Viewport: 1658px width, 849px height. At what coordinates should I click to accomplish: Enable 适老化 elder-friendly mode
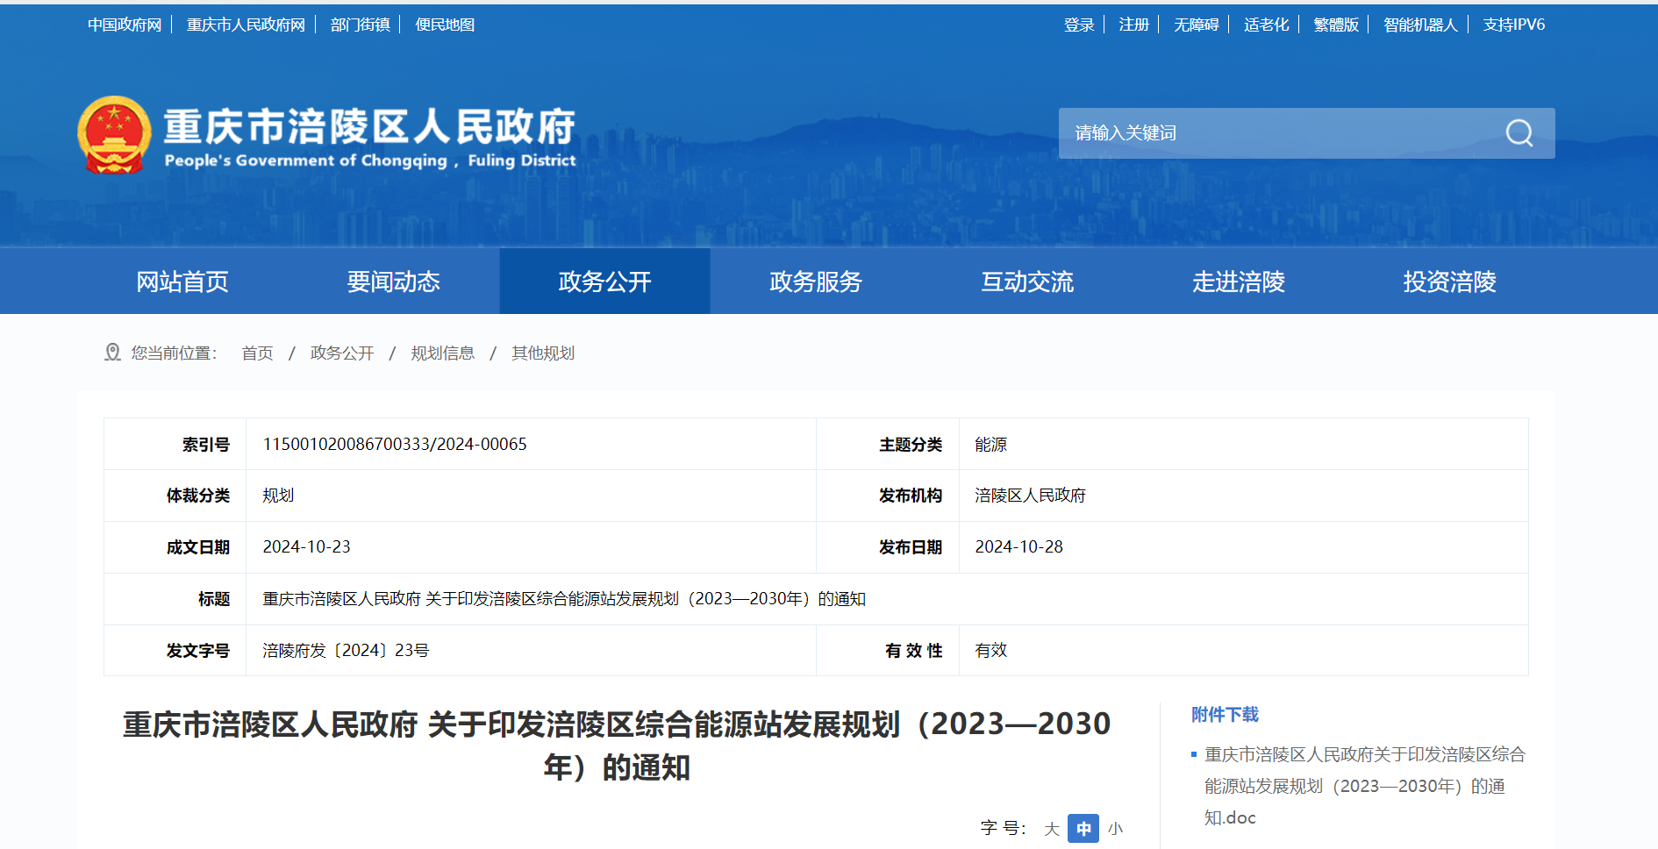point(1265,24)
